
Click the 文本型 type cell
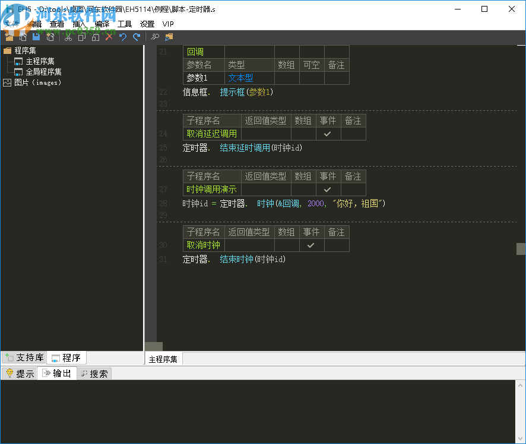240,78
